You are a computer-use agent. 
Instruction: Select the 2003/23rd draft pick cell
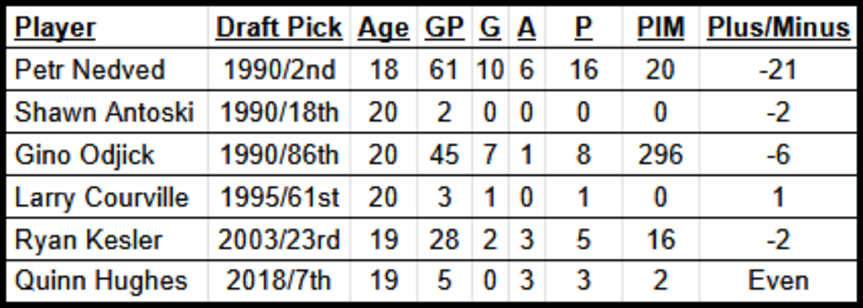pyautogui.click(x=279, y=240)
